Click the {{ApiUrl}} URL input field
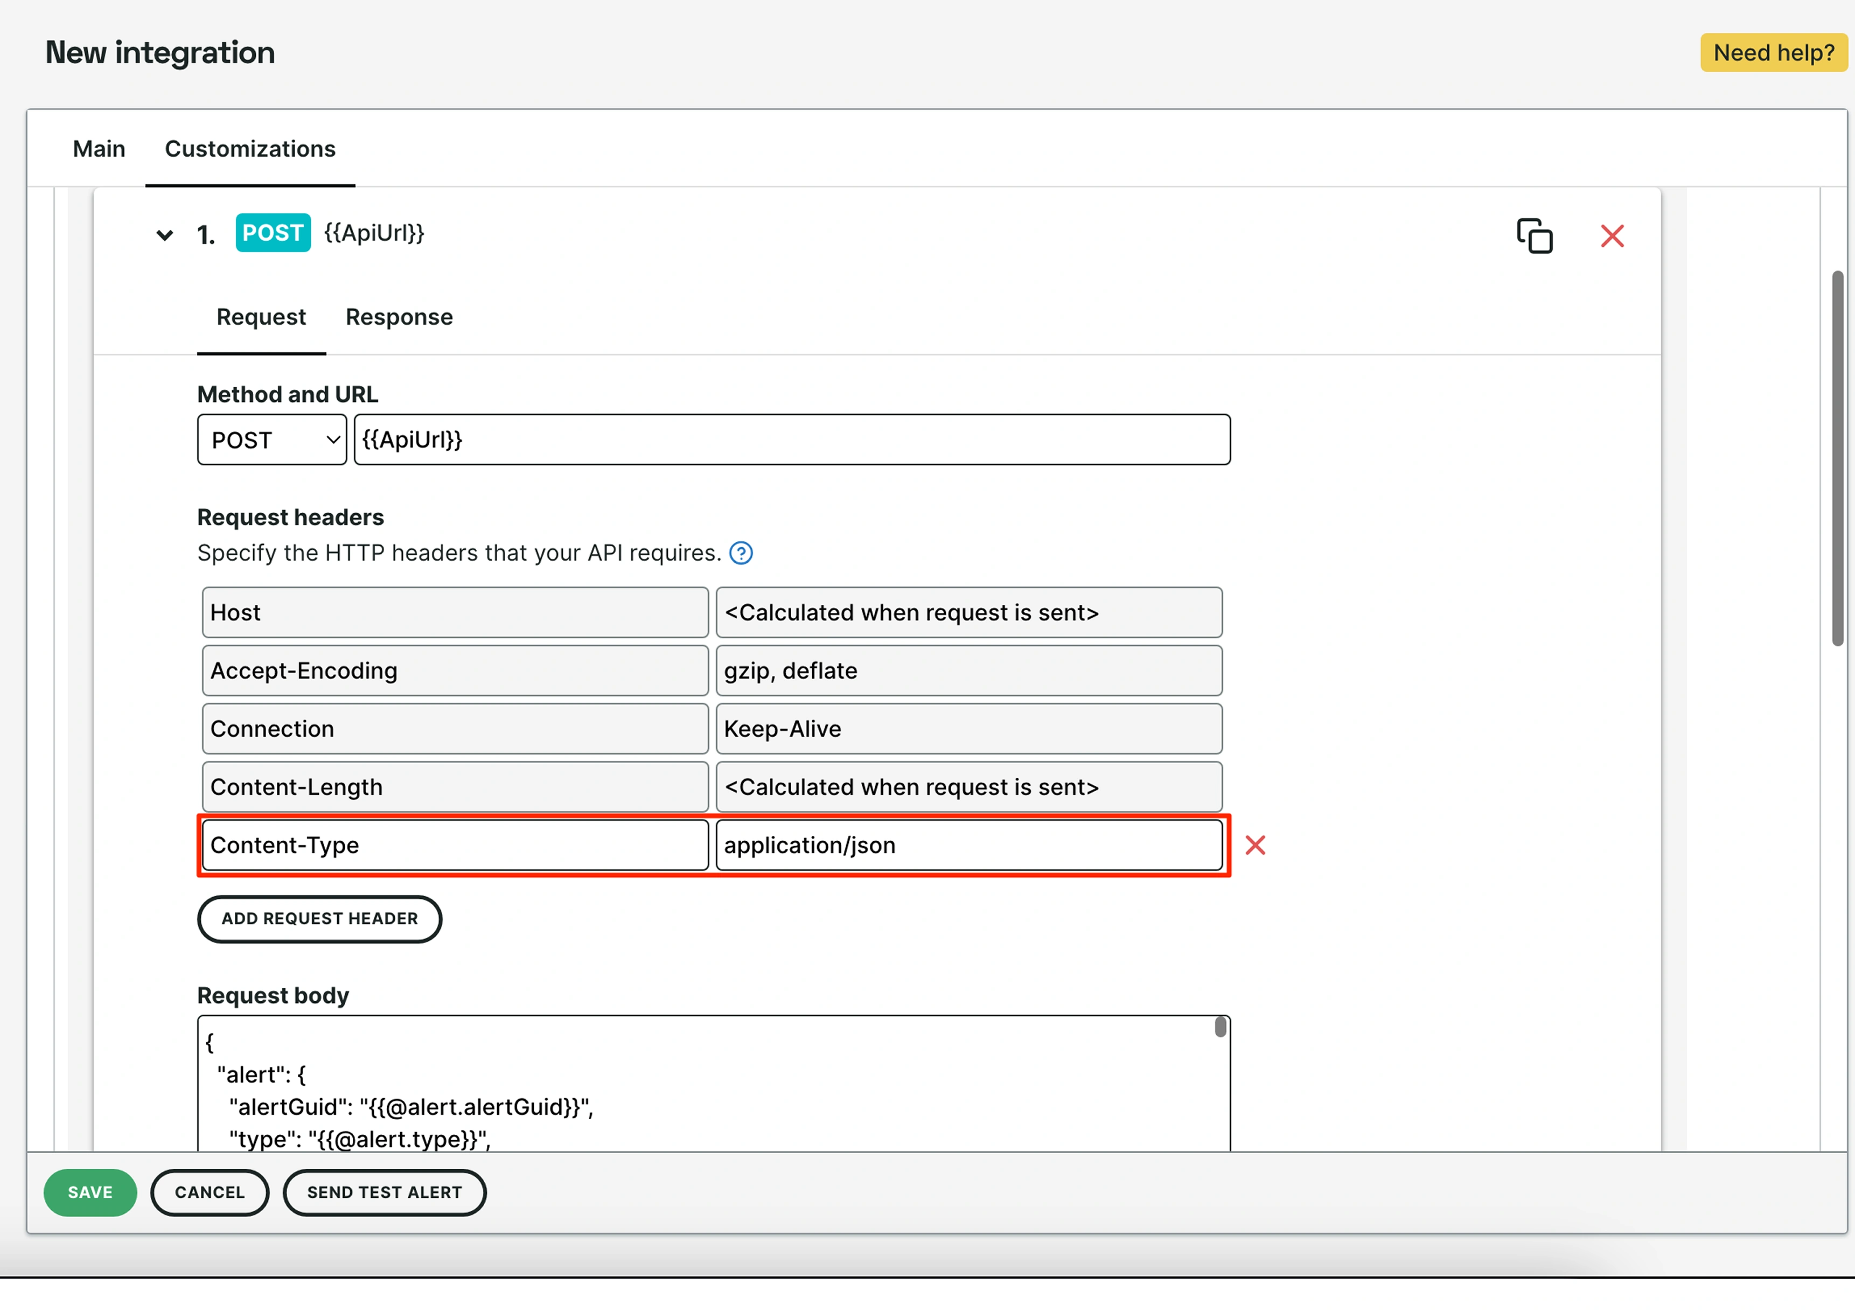 coord(792,441)
